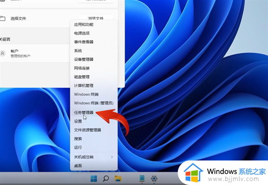Select 网络连接 in context menu

94,68
